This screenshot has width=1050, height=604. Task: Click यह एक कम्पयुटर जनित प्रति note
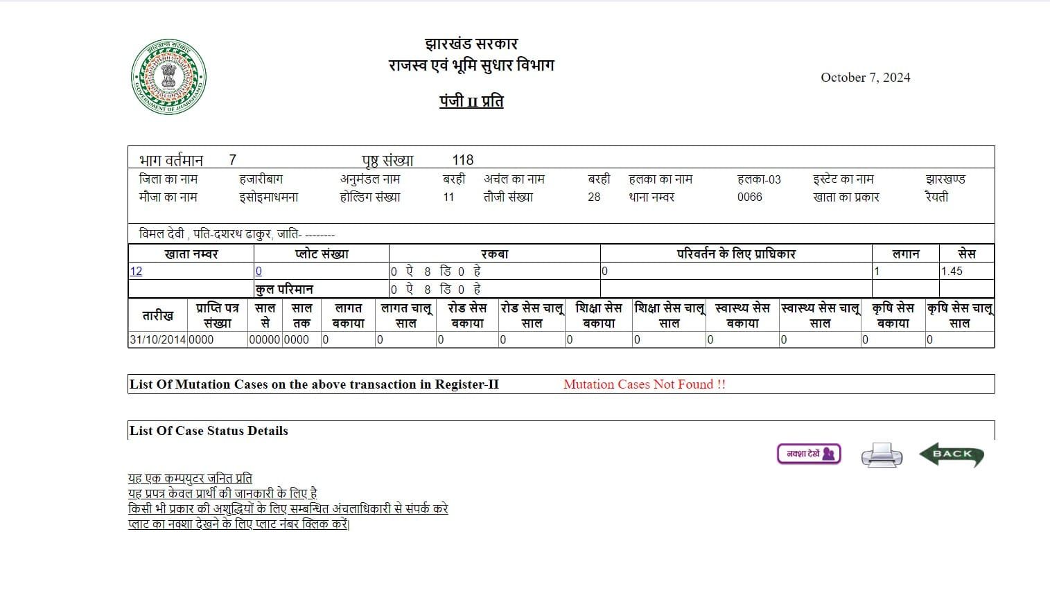coord(190,478)
